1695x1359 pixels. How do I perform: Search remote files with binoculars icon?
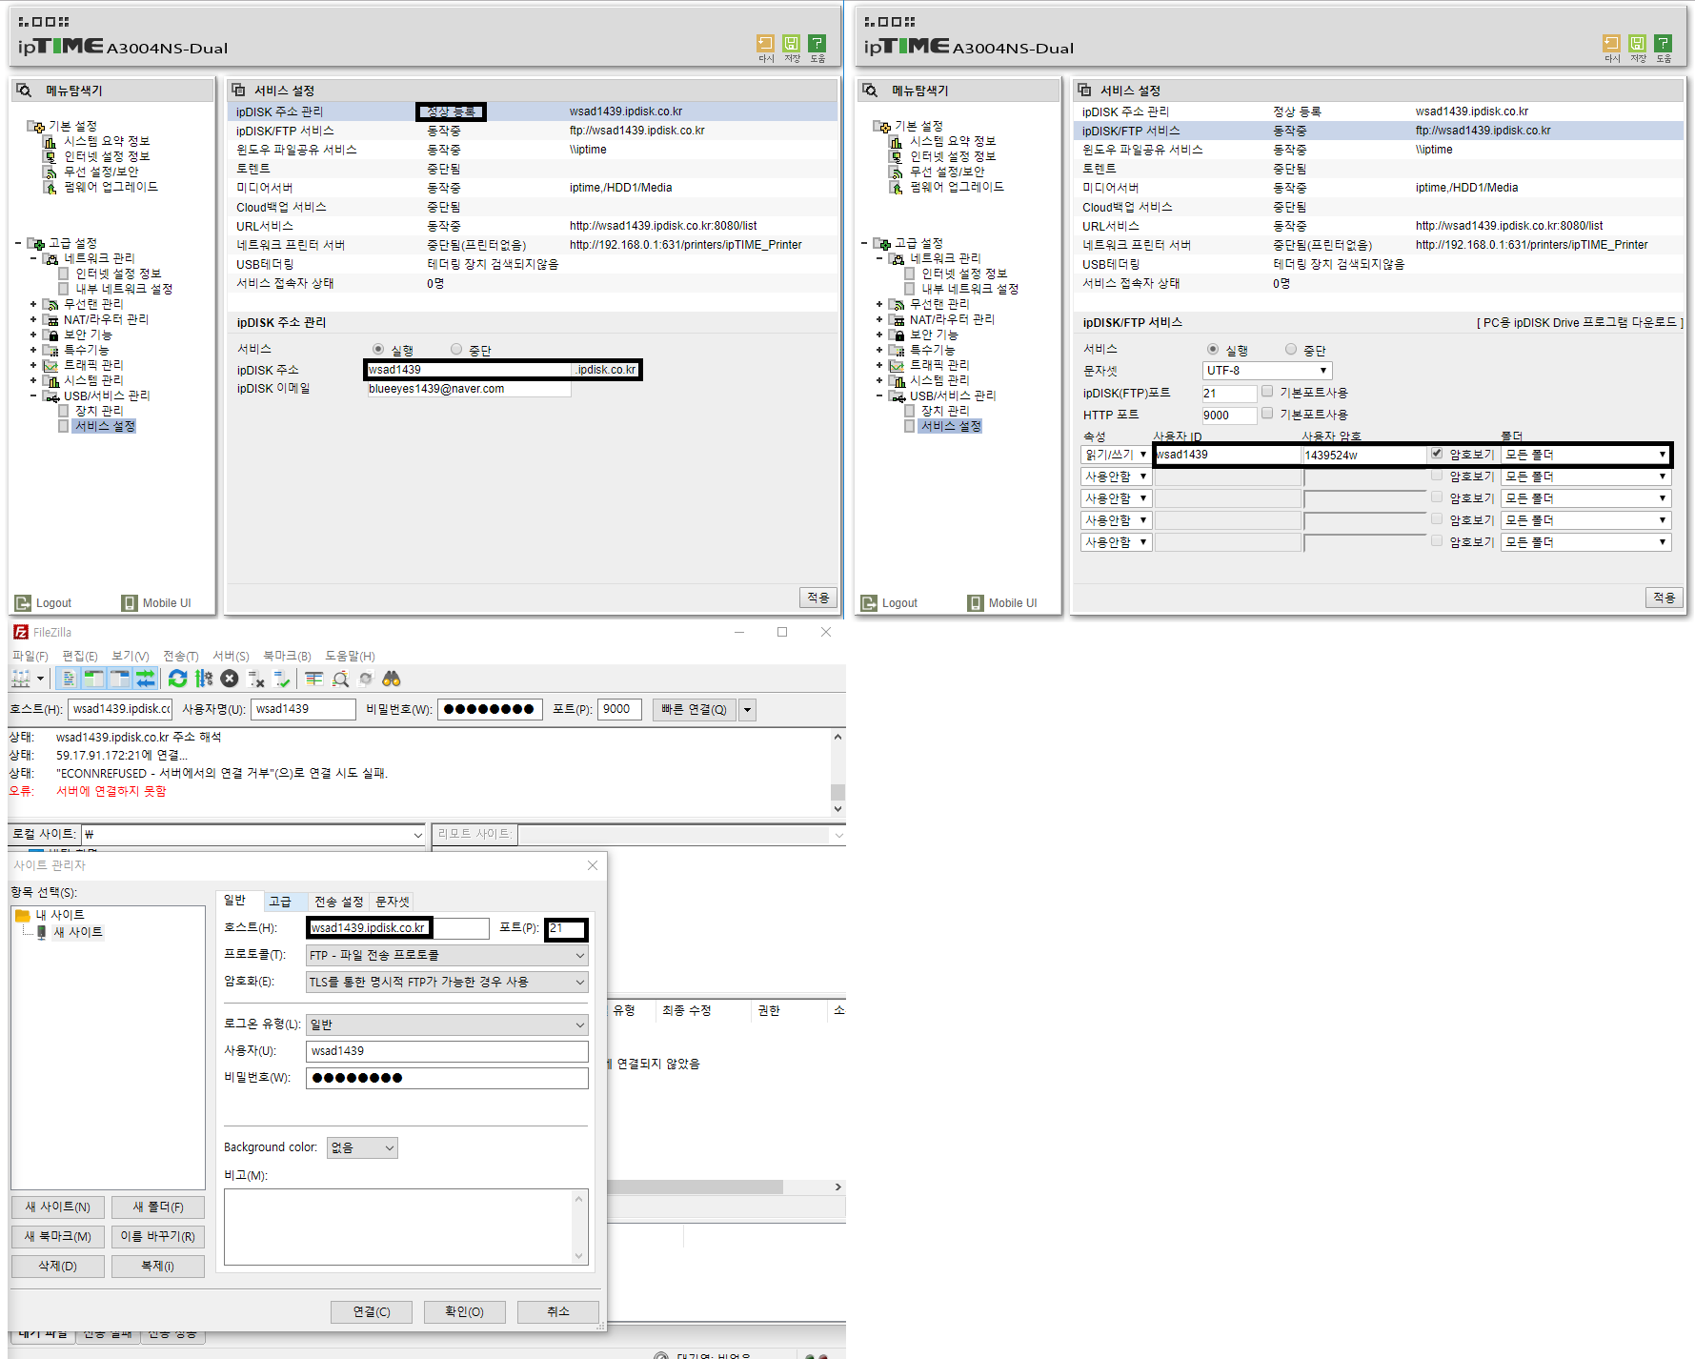(x=392, y=679)
